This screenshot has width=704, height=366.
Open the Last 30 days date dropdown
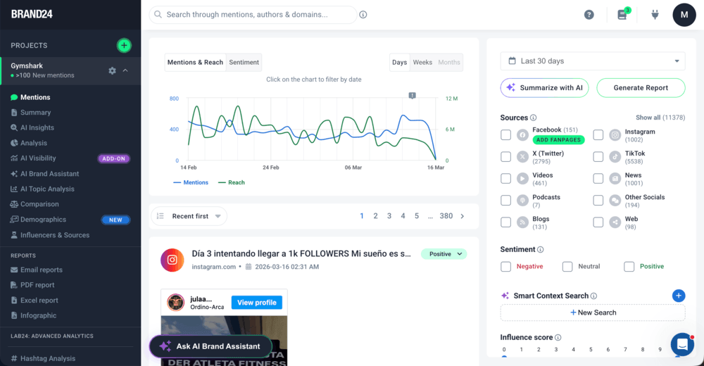[x=593, y=61]
